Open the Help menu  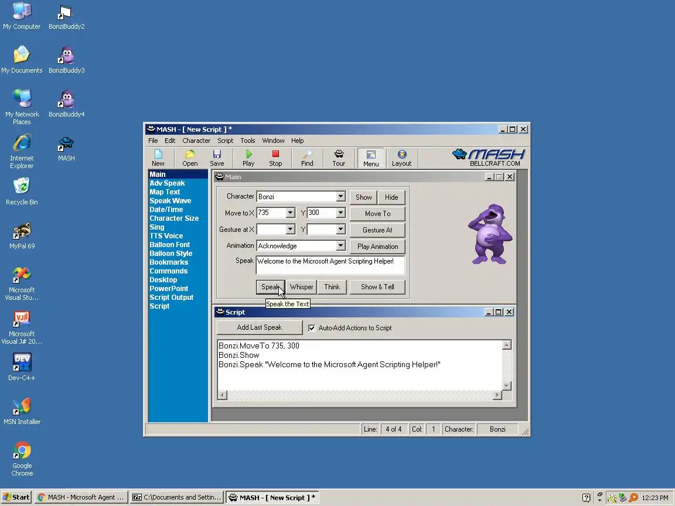[297, 141]
